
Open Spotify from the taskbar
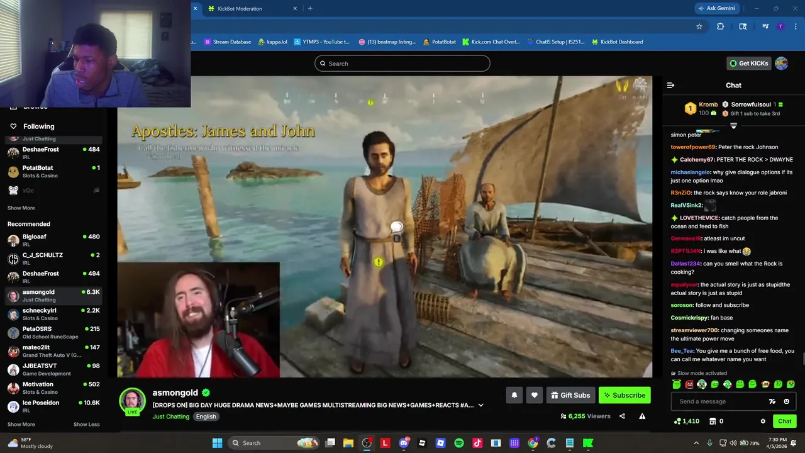pyautogui.click(x=459, y=443)
